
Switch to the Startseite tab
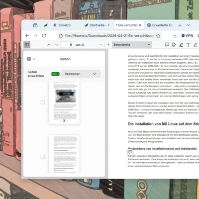click(x=97, y=25)
